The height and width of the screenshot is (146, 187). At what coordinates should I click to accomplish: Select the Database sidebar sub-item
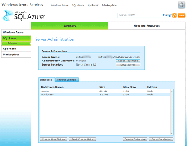click(16, 43)
